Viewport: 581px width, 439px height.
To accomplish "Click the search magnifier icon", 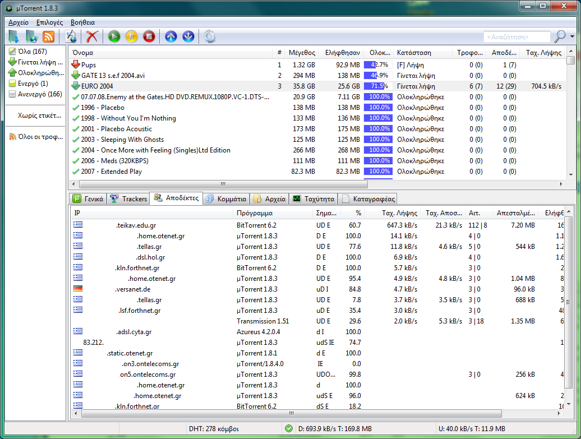I will (x=560, y=36).
